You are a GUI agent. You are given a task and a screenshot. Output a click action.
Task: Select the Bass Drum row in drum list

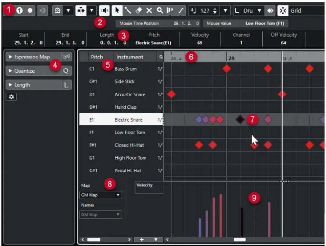(121, 69)
